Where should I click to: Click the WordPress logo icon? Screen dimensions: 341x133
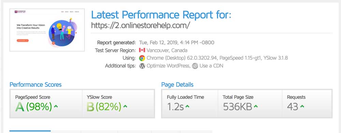142,66
